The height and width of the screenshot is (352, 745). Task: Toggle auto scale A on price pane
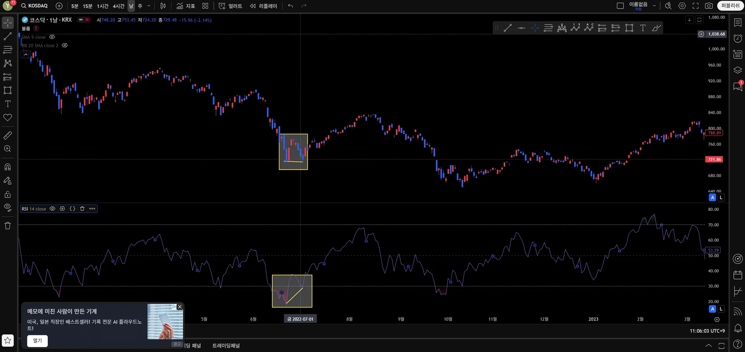click(712, 198)
